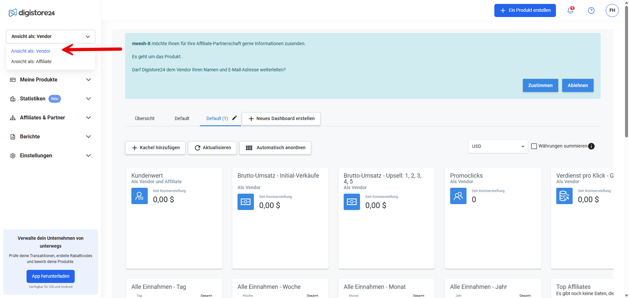
Task: Expand the Affiliates & Partner chevron
Action: point(88,118)
